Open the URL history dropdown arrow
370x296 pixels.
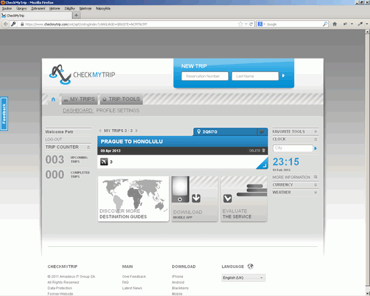click(x=246, y=24)
